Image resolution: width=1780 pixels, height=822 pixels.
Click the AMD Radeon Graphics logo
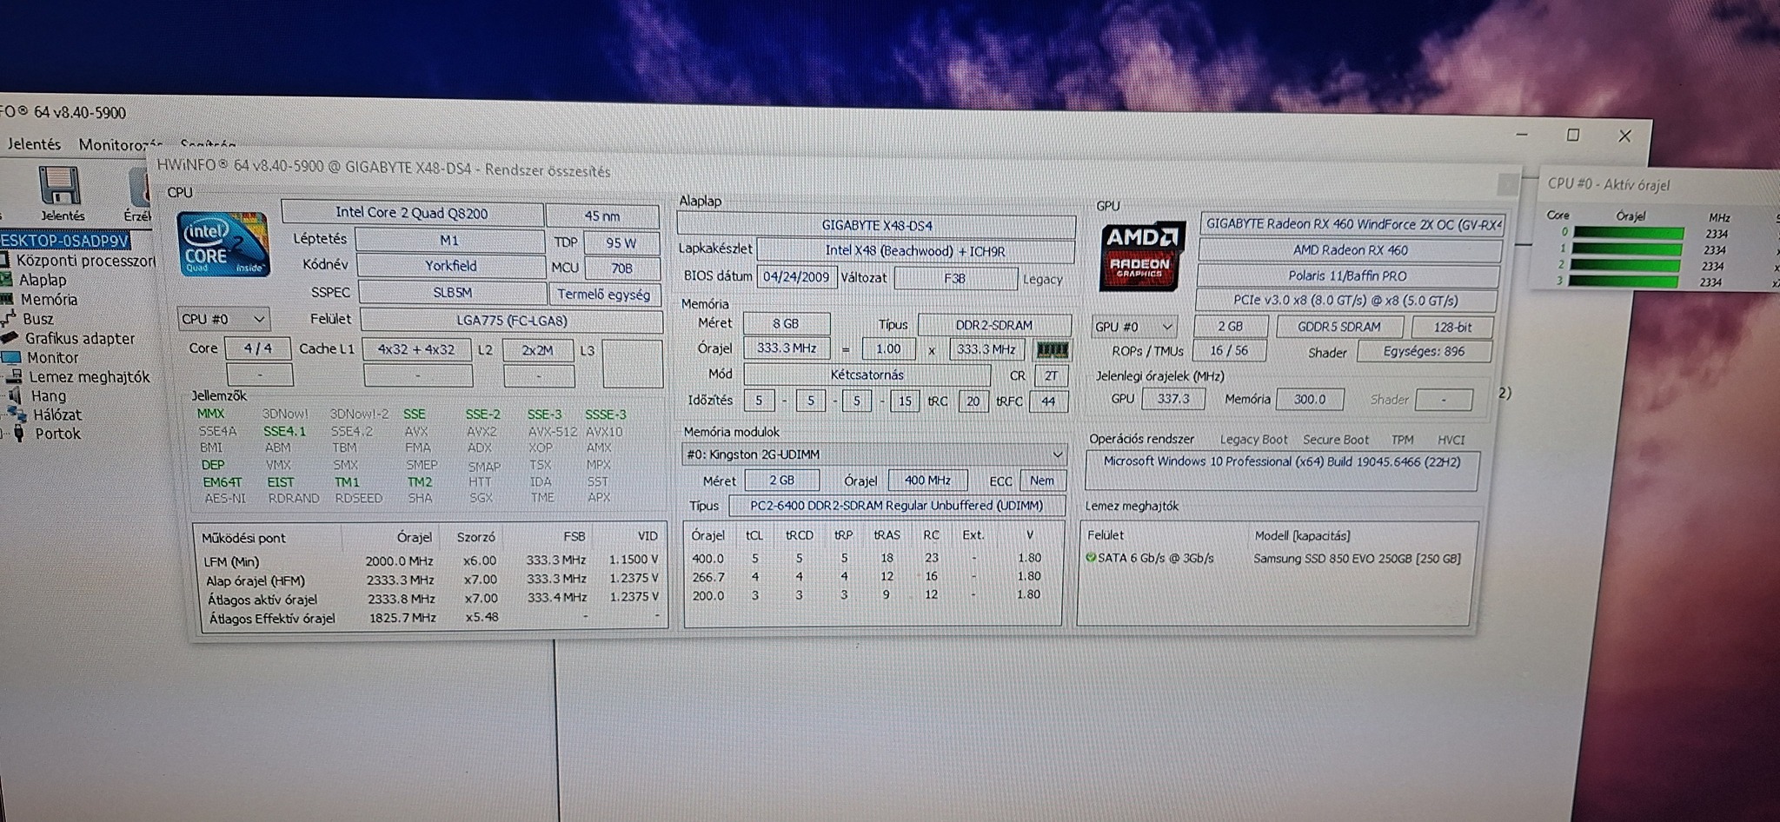1142,256
